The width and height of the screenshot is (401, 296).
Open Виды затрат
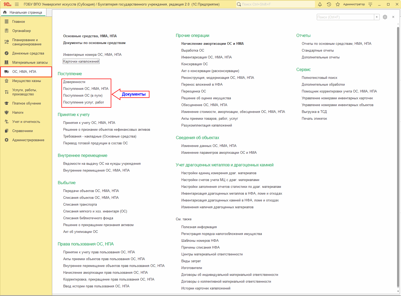click(x=191, y=261)
